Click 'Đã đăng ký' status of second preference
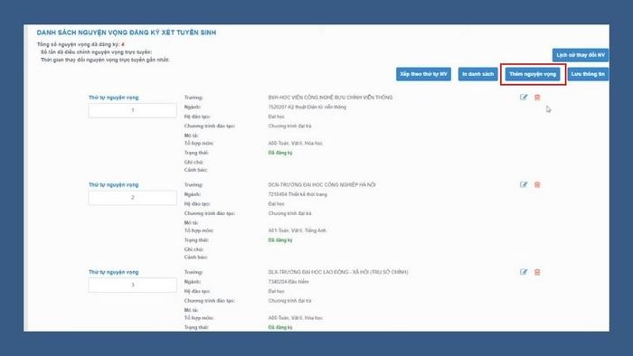Viewport: 633px width, 356px height. pos(280,239)
